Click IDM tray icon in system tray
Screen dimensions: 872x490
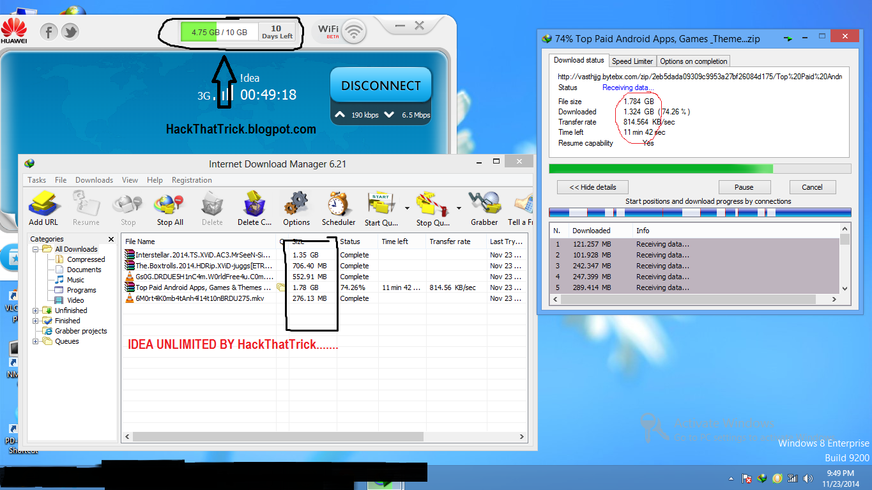(761, 478)
